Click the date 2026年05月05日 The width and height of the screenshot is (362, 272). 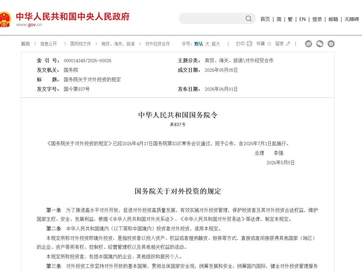(221, 70)
